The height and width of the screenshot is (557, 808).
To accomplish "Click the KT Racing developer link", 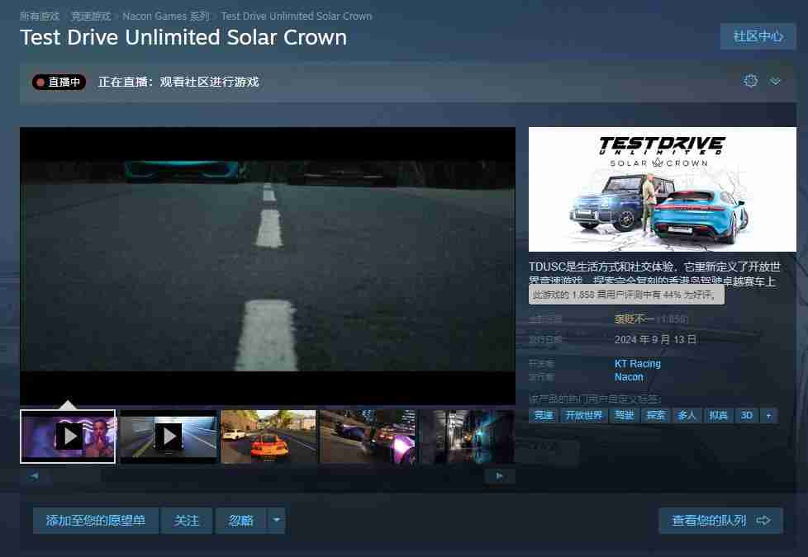I will pos(637,363).
